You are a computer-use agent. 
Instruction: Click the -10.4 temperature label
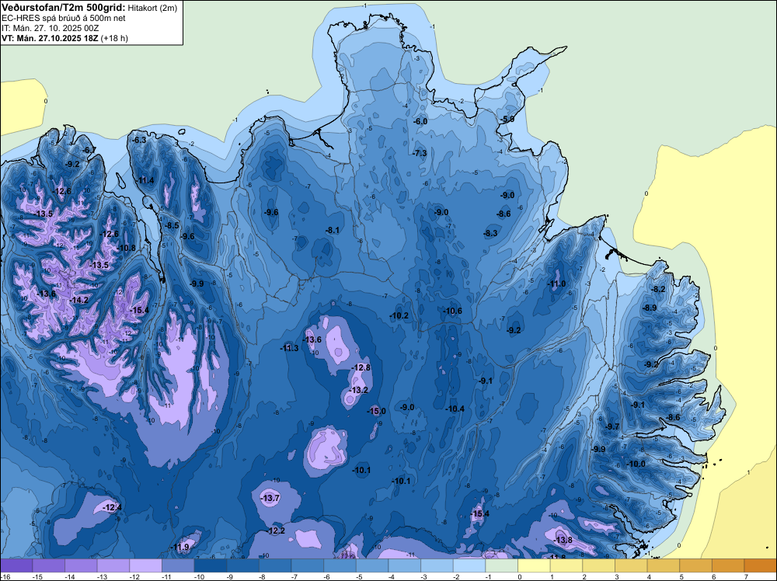click(455, 409)
